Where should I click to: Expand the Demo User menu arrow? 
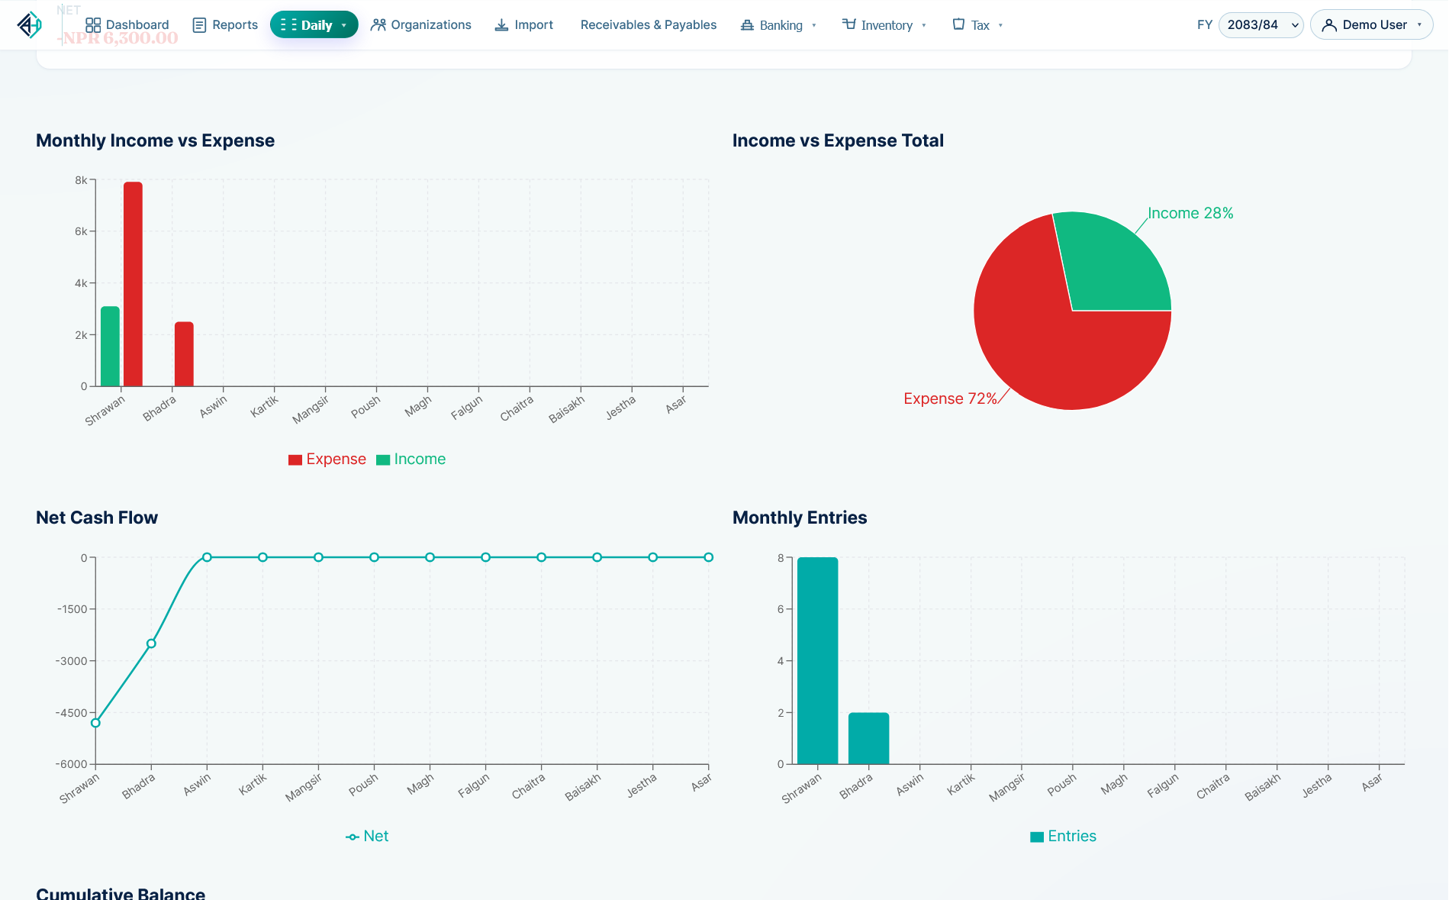coord(1419,25)
